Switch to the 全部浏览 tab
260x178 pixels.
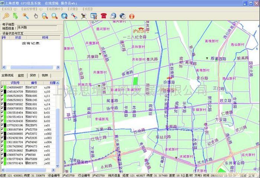point(7,75)
